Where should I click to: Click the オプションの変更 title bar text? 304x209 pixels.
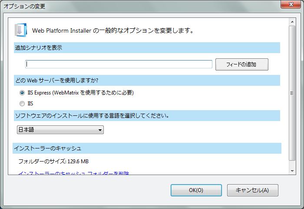tap(24, 6)
